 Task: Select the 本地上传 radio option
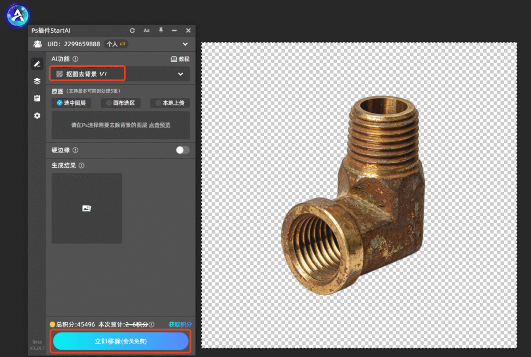(x=170, y=103)
